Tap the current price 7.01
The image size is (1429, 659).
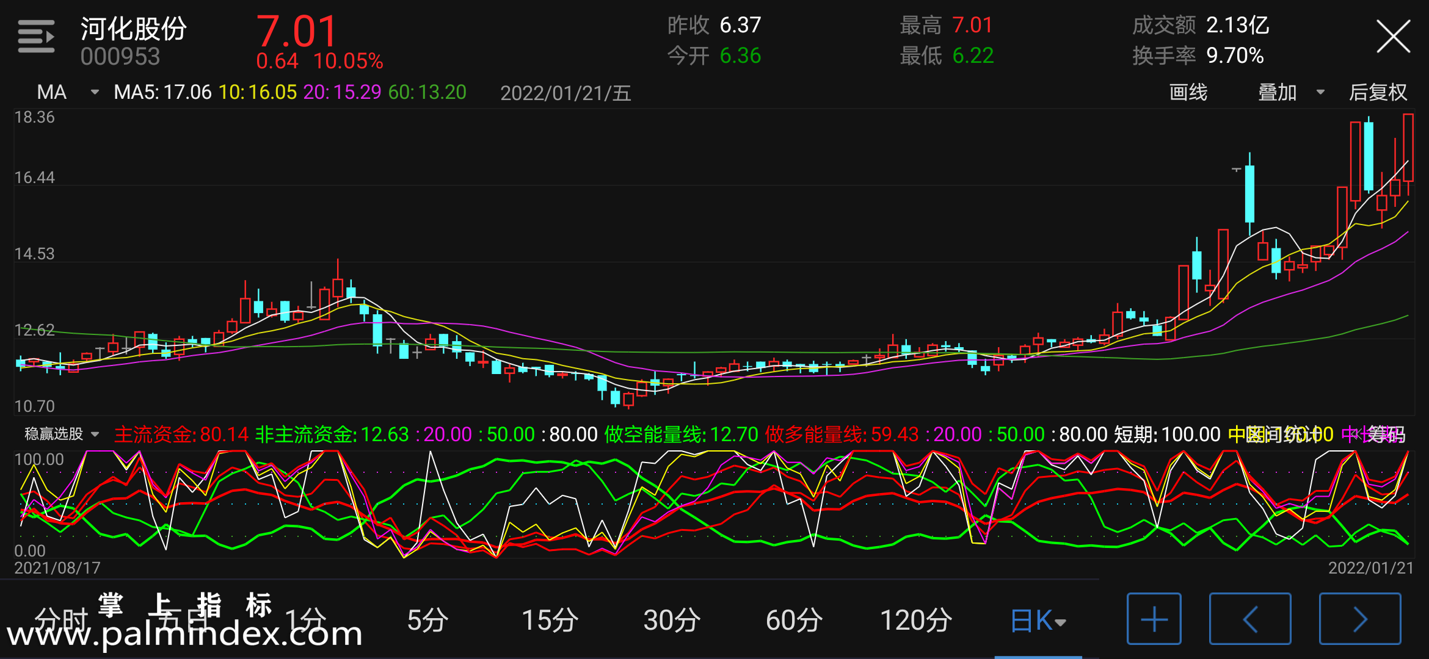[x=296, y=31]
